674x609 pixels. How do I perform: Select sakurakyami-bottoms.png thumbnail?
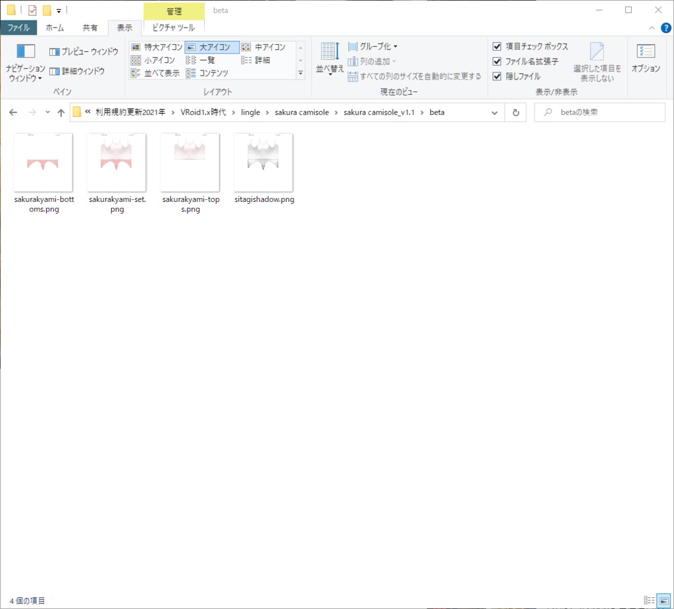43,162
